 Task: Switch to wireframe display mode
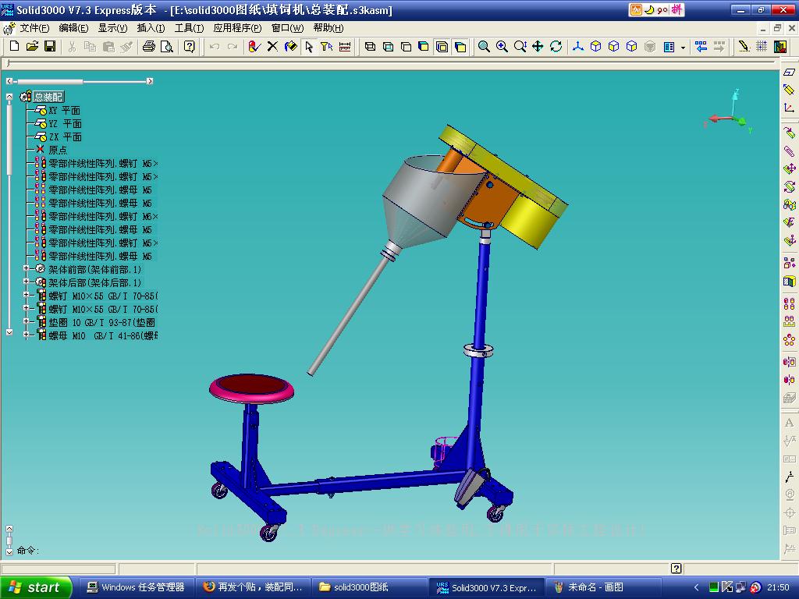coord(371,46)
